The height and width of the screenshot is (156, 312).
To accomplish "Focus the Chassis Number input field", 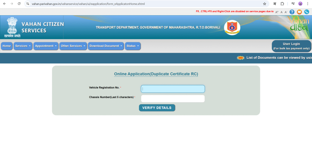I will 173,99.
